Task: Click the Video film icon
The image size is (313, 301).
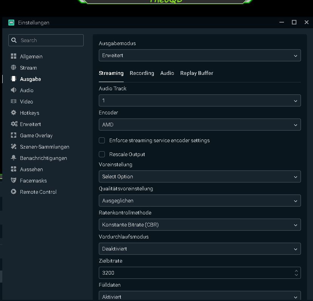Action: click(x=14, y=102)
